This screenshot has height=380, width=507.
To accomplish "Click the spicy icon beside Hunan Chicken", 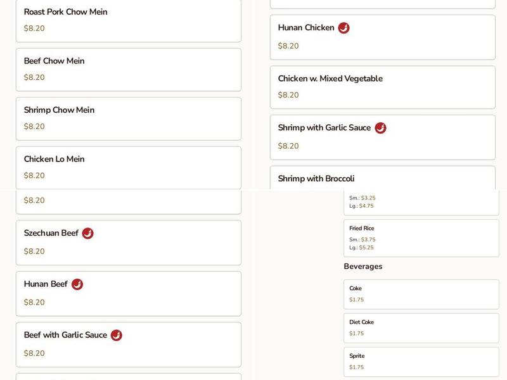I will [343, 28].
